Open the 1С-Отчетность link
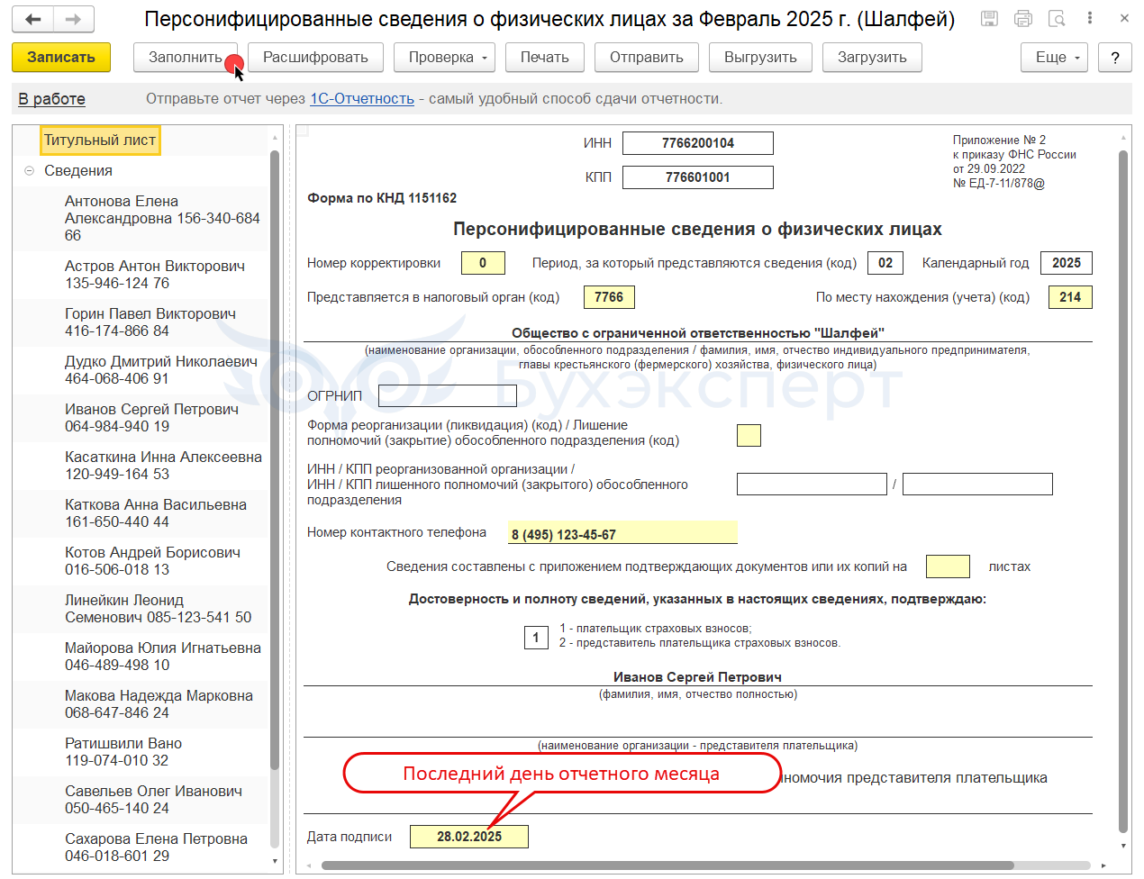 click(362, 99)
